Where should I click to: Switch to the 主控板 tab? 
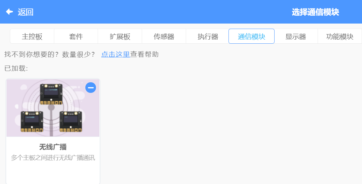pyautogui.click(x=32, y=36)
